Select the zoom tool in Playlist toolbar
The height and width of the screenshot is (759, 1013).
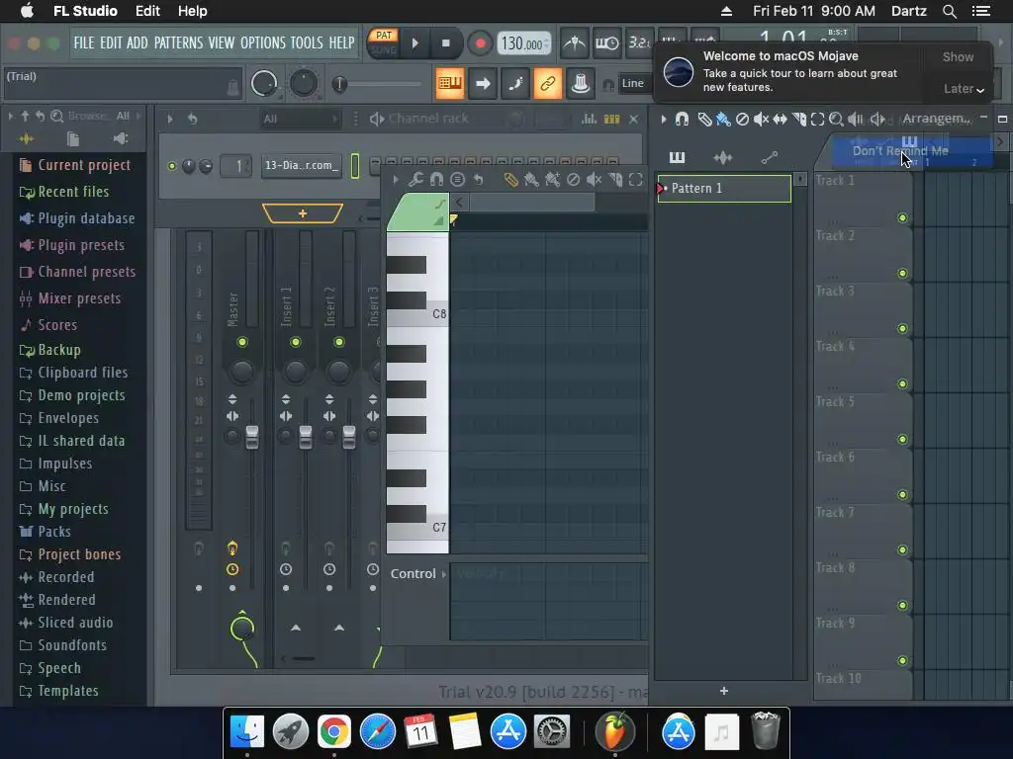(x=836, y=119)
